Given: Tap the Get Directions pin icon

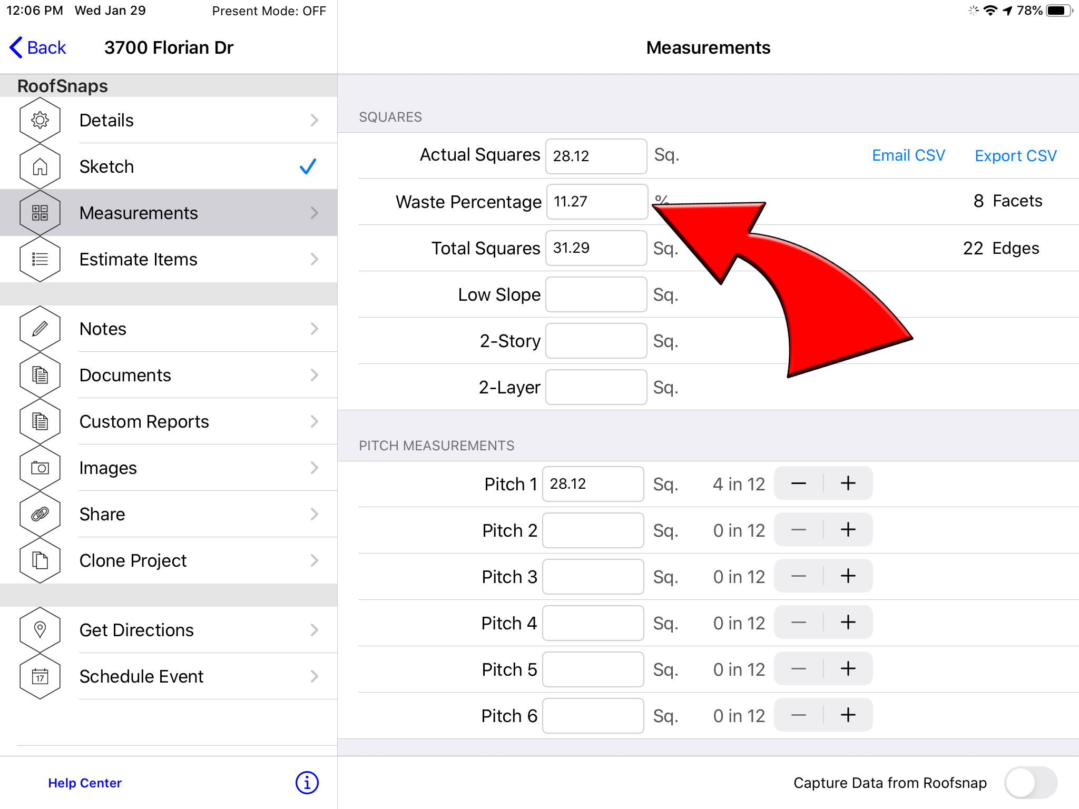Looking at the screenshot, I should 40,630.
